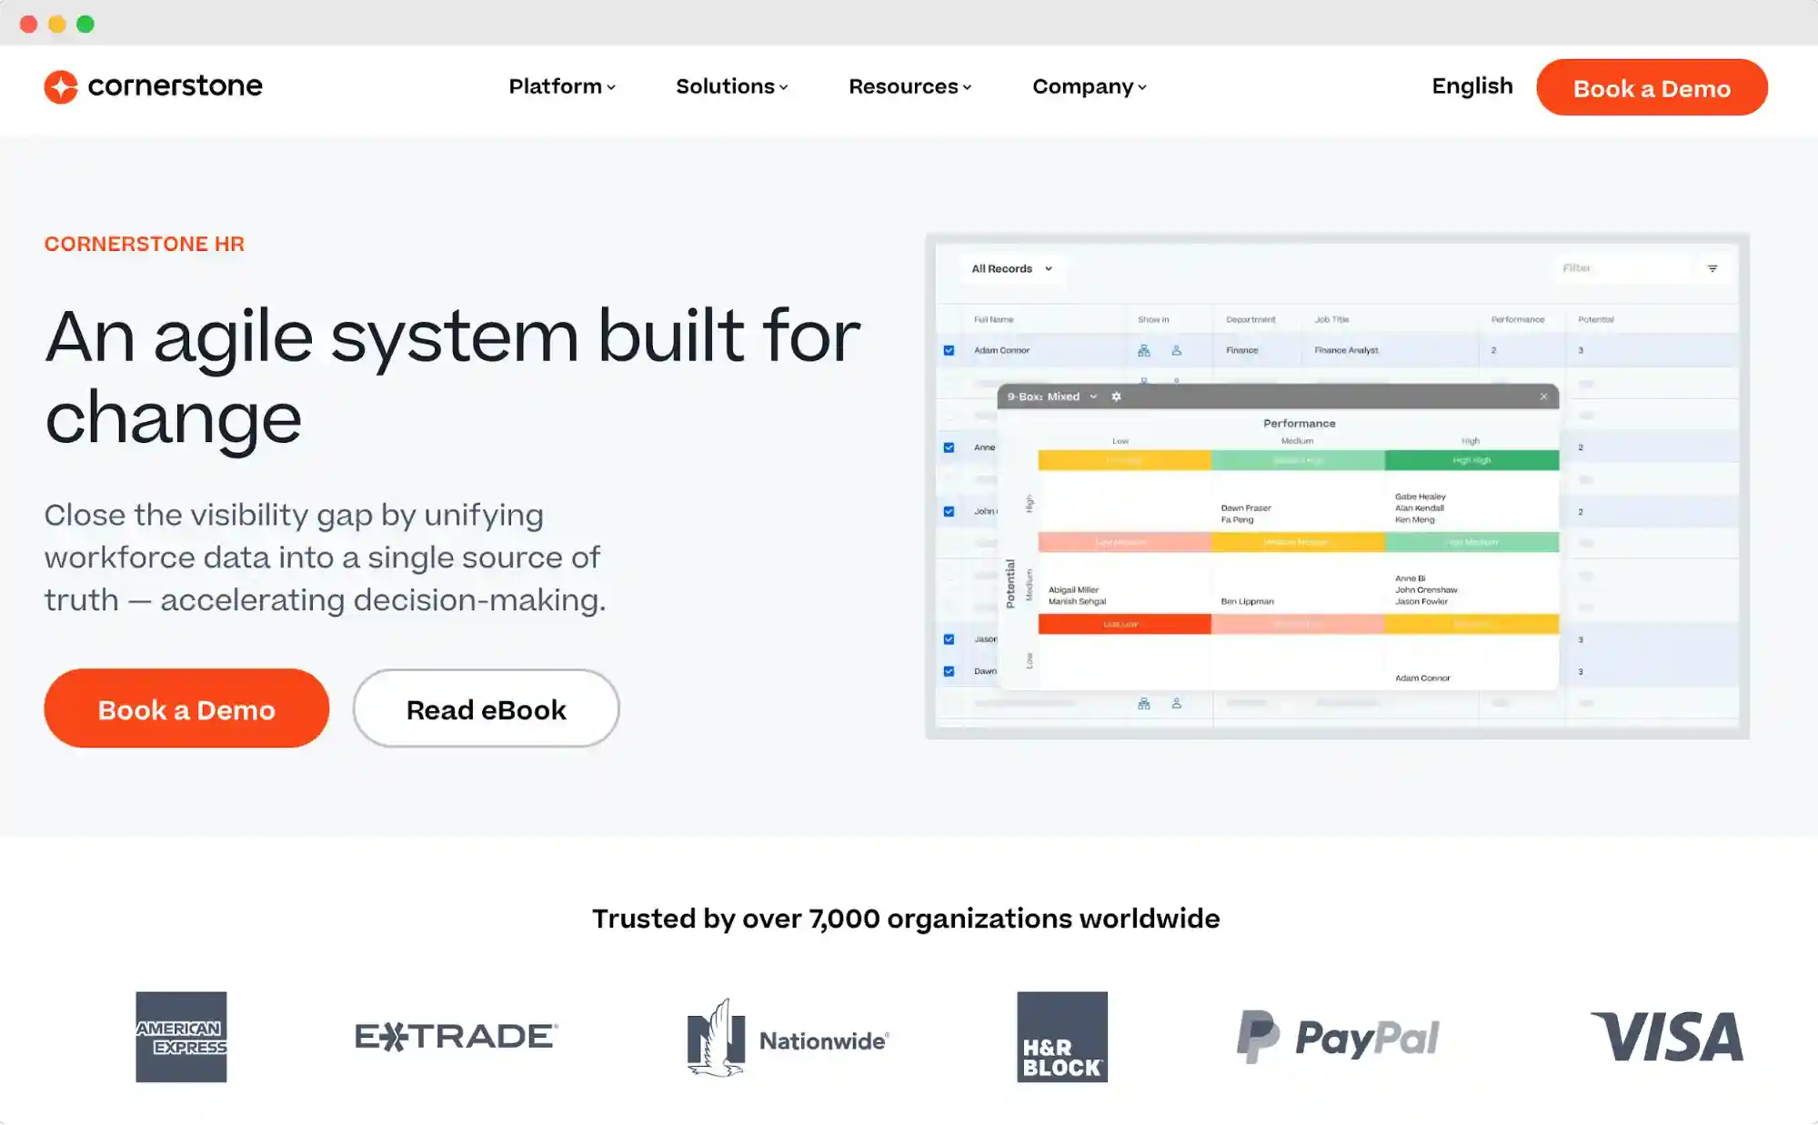This screenshot has width=1818, height=1125.
Task: Uncheck the Anne row checkbox
Action: coord(949,447)
